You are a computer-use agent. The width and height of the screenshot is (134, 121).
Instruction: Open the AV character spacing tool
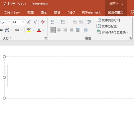[7, 30]
